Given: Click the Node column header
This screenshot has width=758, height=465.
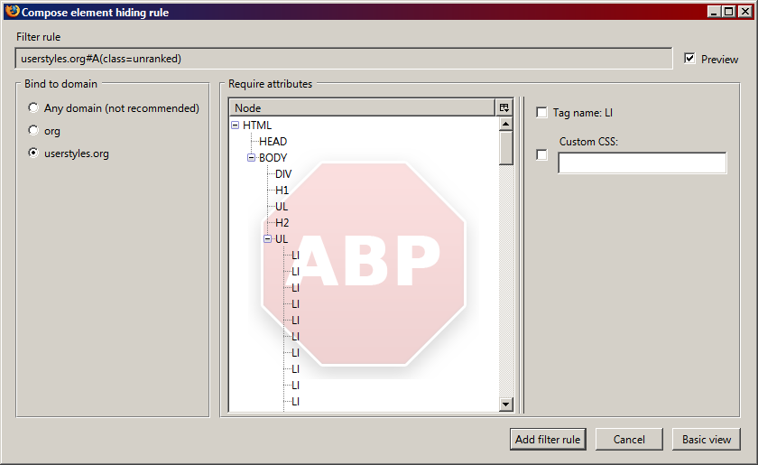Looking at the screenshot, I should click(363, 107).
